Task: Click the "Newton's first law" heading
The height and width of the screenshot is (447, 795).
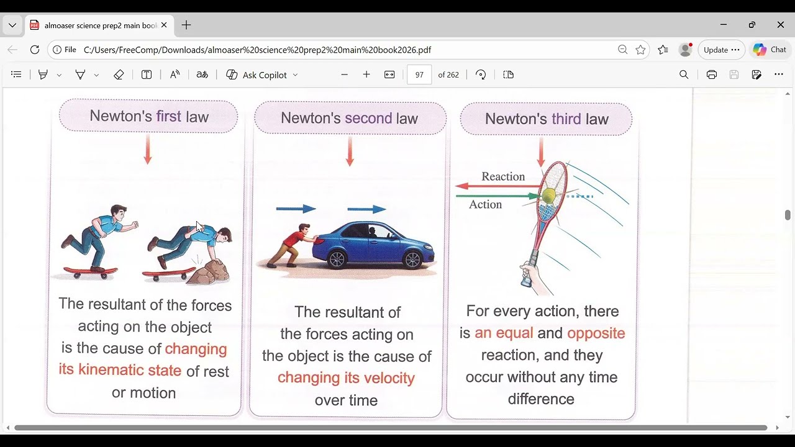Action: [149, 116]
